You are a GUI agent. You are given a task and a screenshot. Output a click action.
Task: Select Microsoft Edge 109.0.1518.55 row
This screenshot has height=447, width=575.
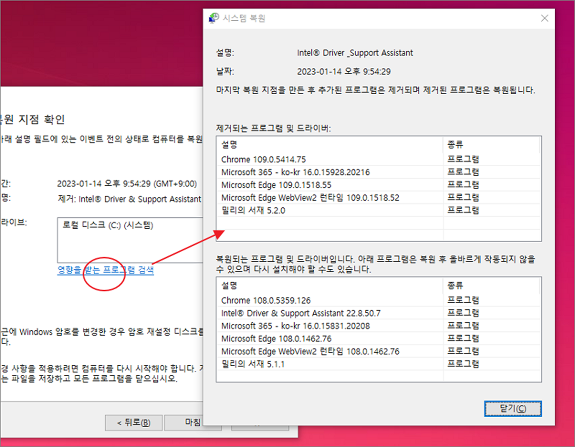pyautogui.click(x=379, y=185)
